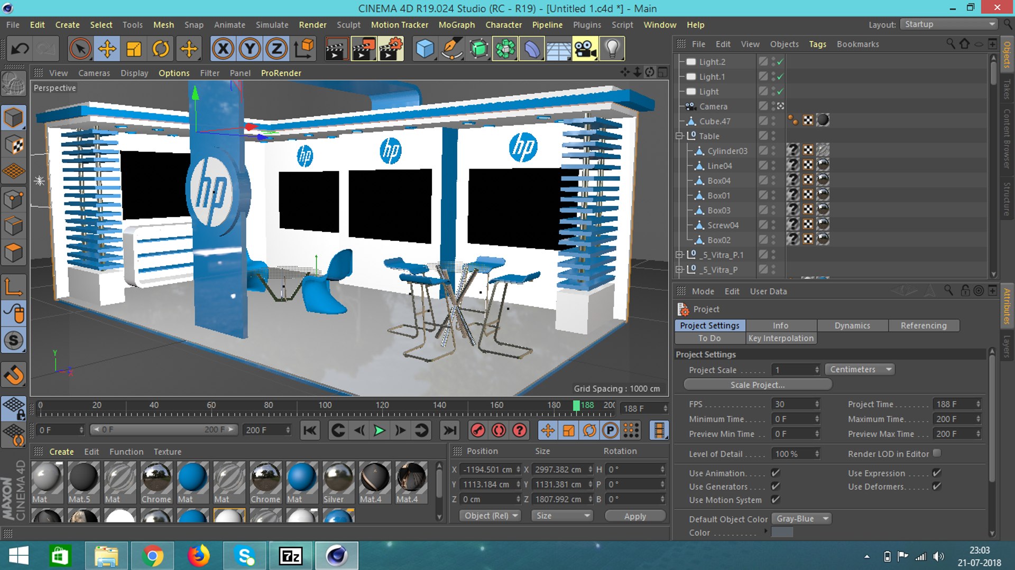Viewport: 1015px width, 570px height.
Task: Click the Apply coordinates button
Action: coord(635,516)
